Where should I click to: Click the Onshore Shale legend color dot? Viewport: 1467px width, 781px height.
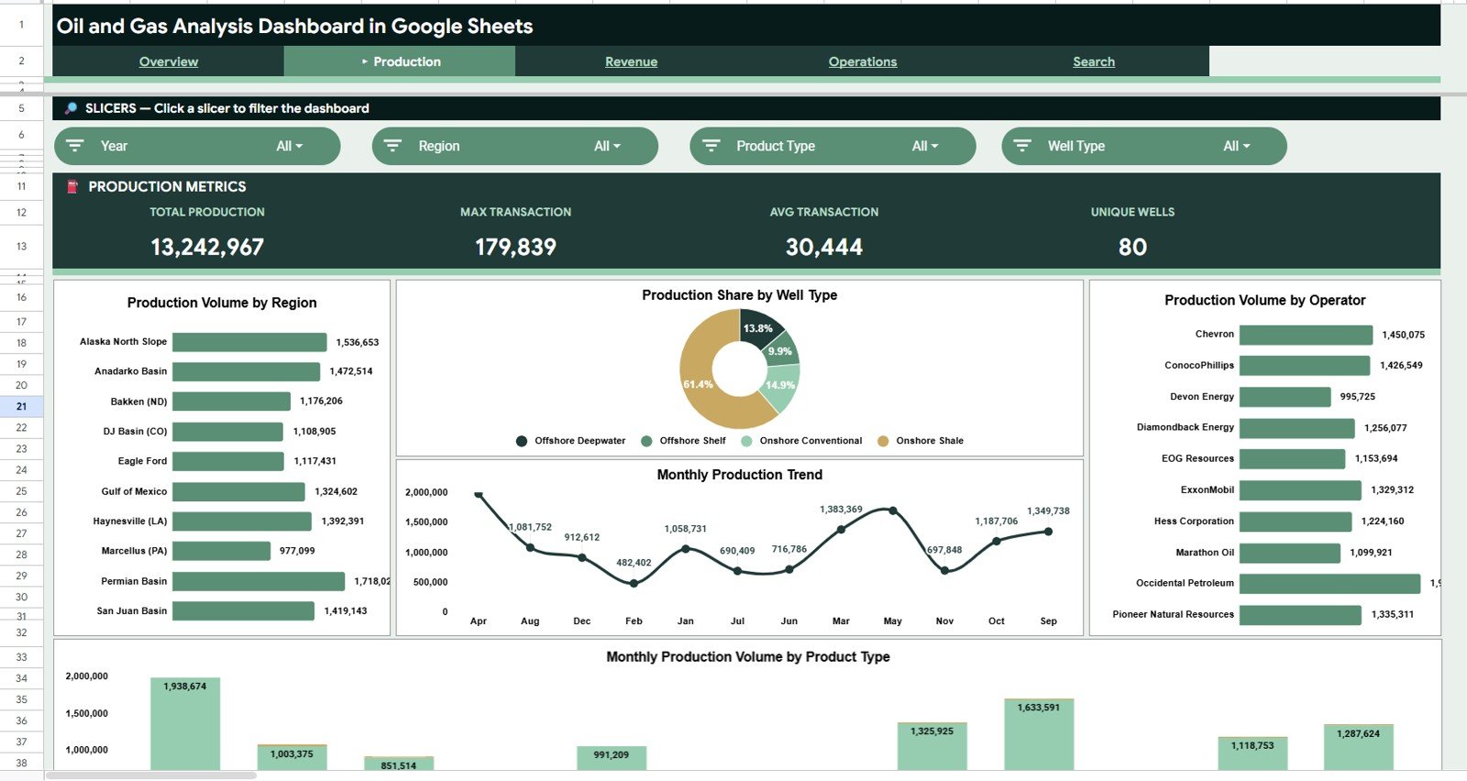tap(883, 441)
